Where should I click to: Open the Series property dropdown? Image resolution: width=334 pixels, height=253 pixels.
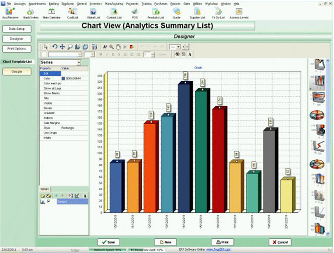tap(79, 62)
